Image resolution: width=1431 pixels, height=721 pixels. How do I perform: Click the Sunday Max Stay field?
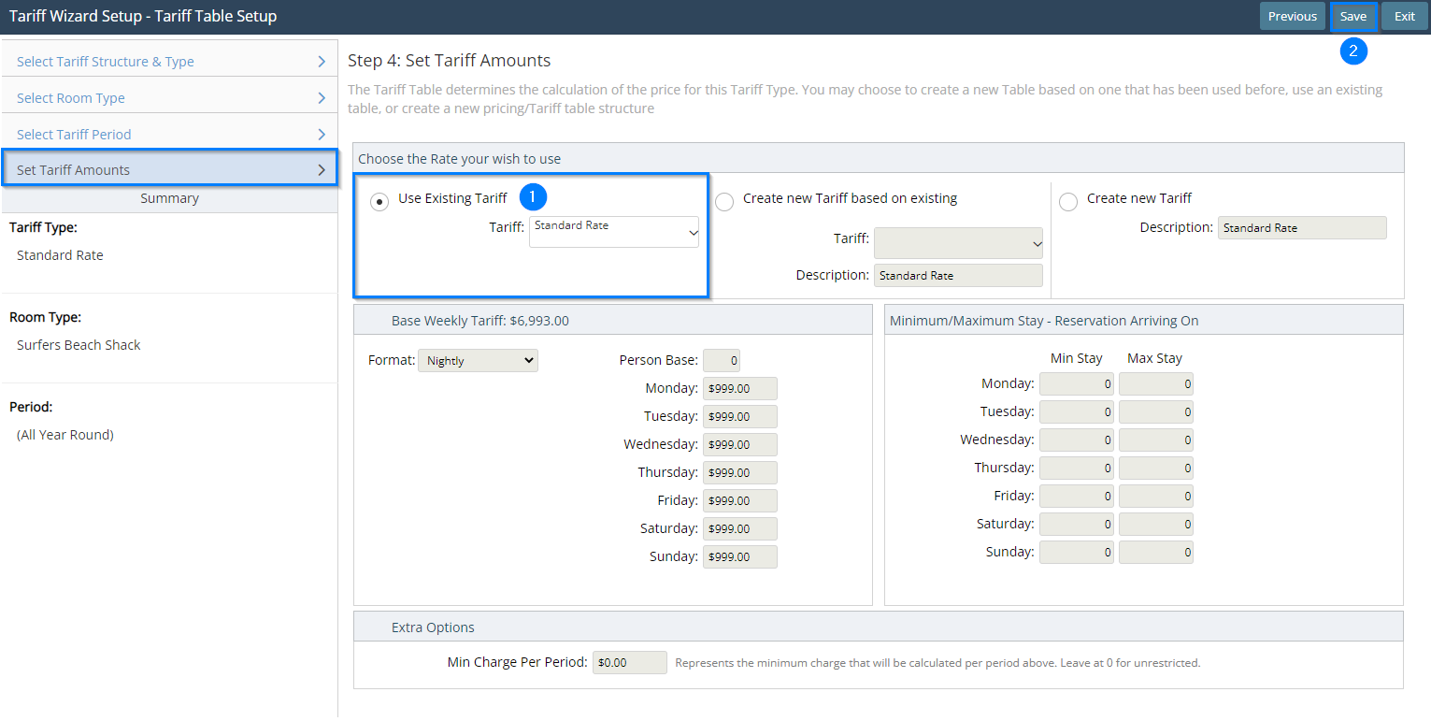pyautogui.click(x=1155, y=553)
